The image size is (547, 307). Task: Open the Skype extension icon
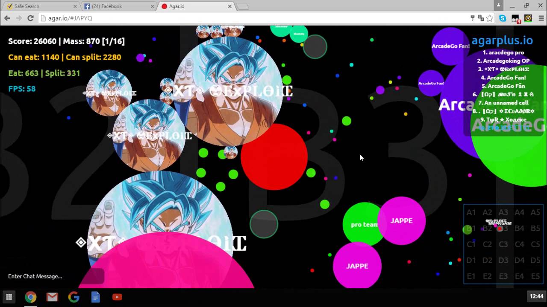pos(503,18)
